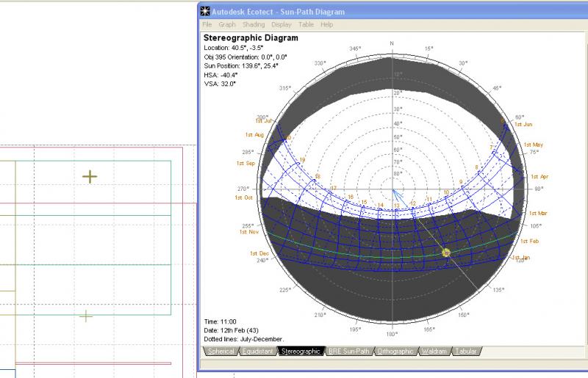Screen dimensions: 588x378
Task: Click the small olive cross marker in model view
Action: [x=86, y=316]
